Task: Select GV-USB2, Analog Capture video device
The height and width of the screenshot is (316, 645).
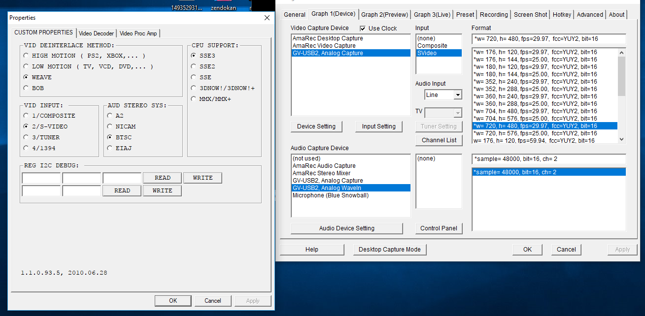Action: (x=351, y=53)
